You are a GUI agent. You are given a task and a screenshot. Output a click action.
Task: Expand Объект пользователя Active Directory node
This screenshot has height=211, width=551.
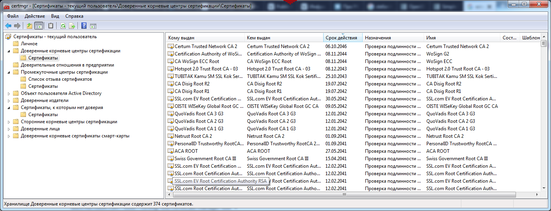click(x=9, y=93)
